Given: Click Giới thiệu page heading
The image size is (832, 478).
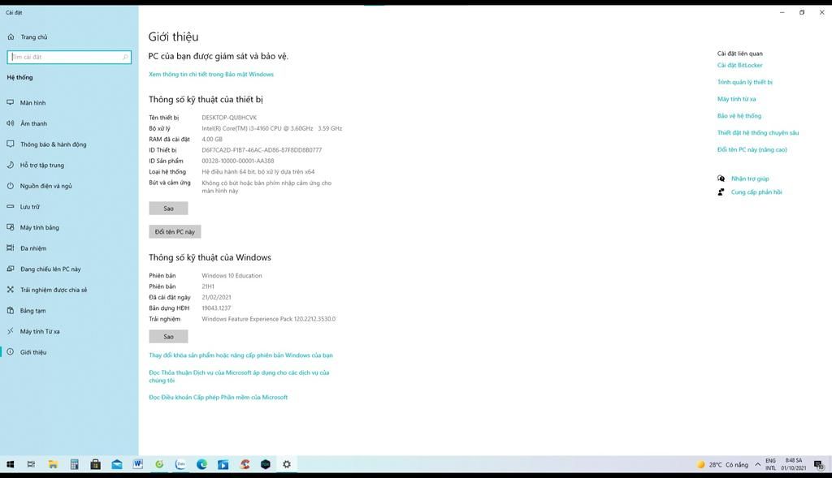Looking at the screenshot, I should tap(174, 37).
